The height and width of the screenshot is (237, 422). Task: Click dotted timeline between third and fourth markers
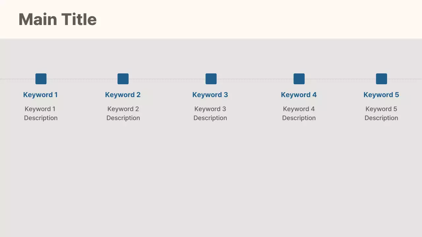point(255,79)
